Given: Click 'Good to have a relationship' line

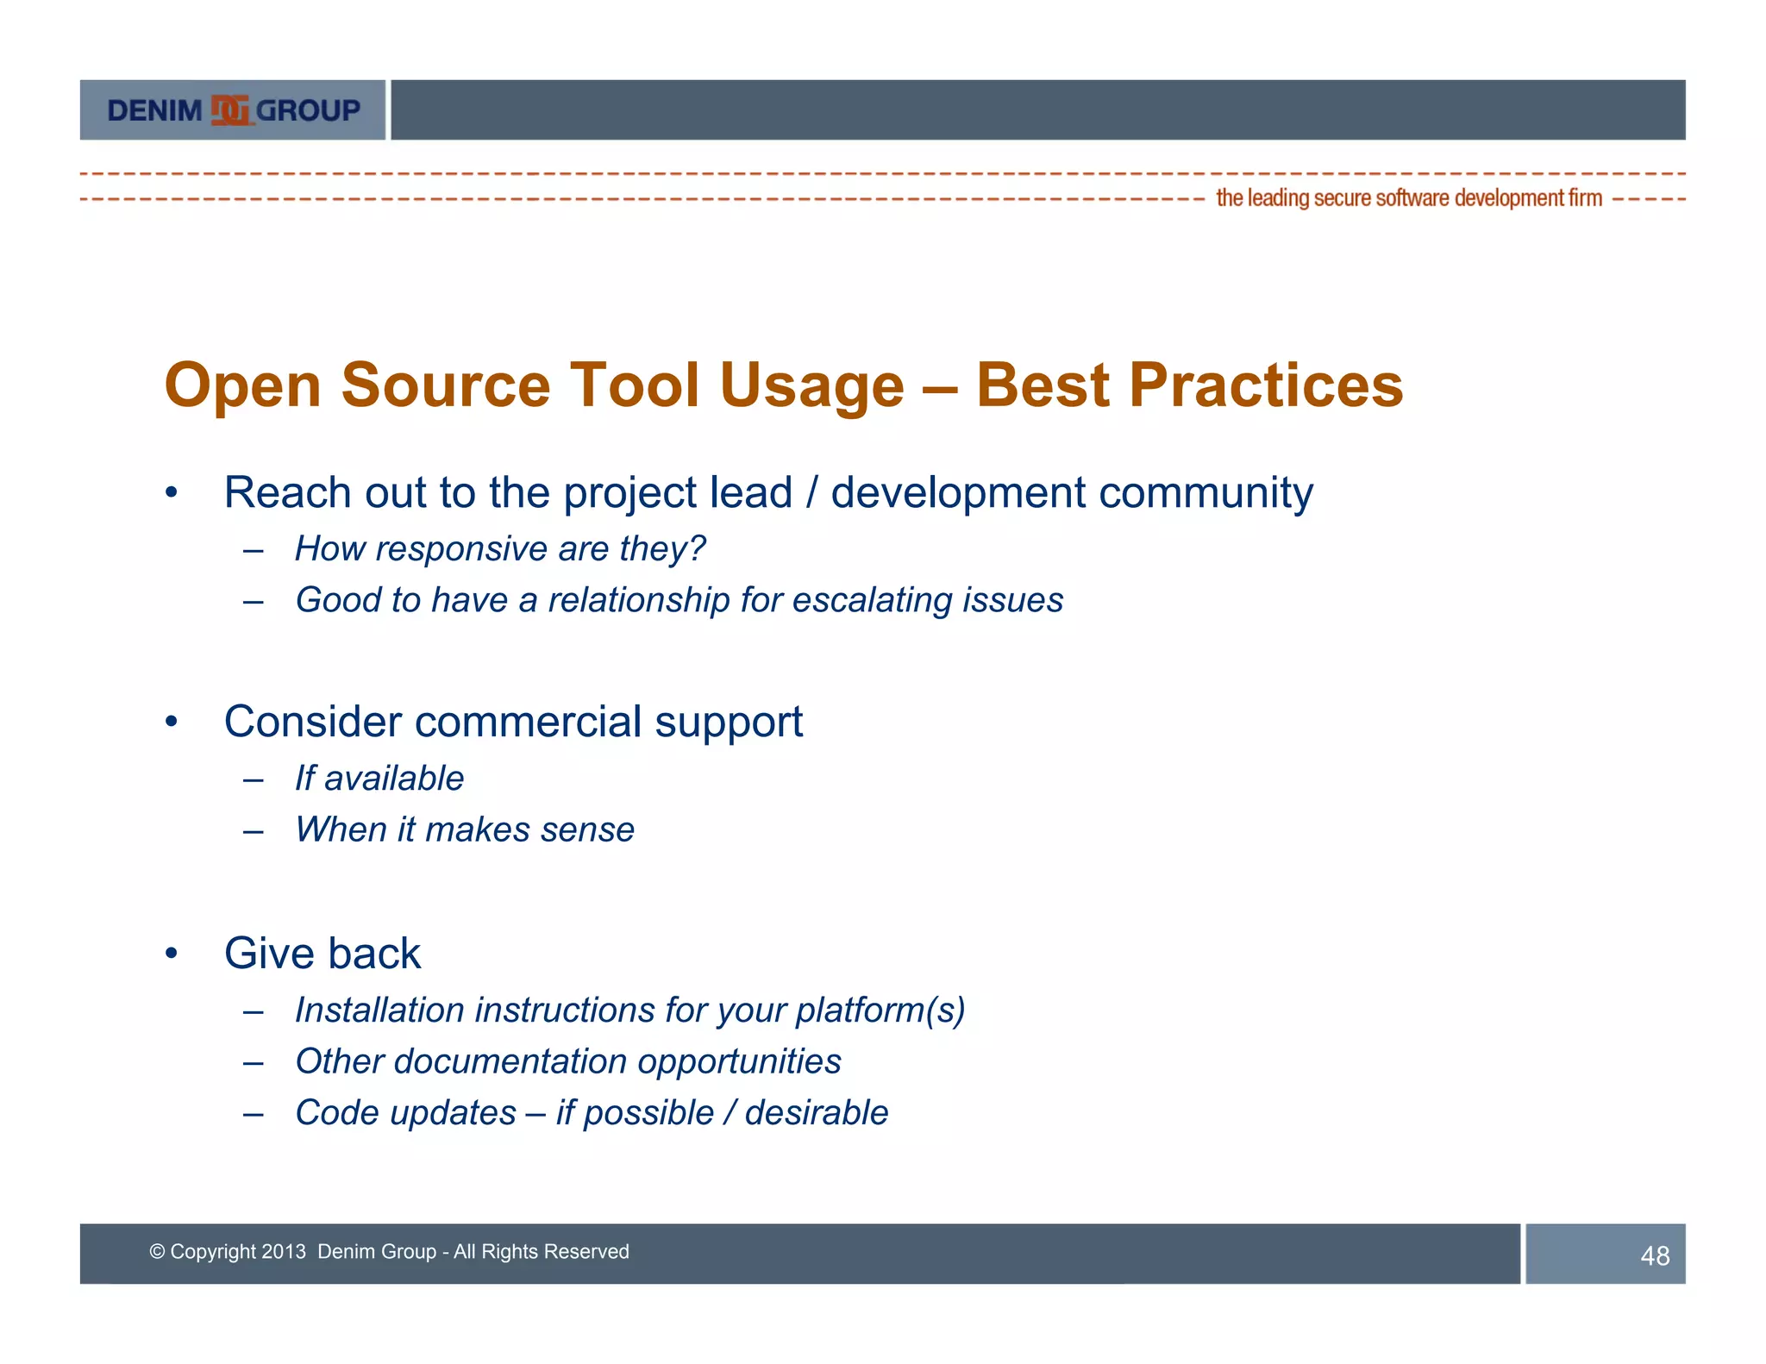Looking at the screenshot, I should point(679,600).
